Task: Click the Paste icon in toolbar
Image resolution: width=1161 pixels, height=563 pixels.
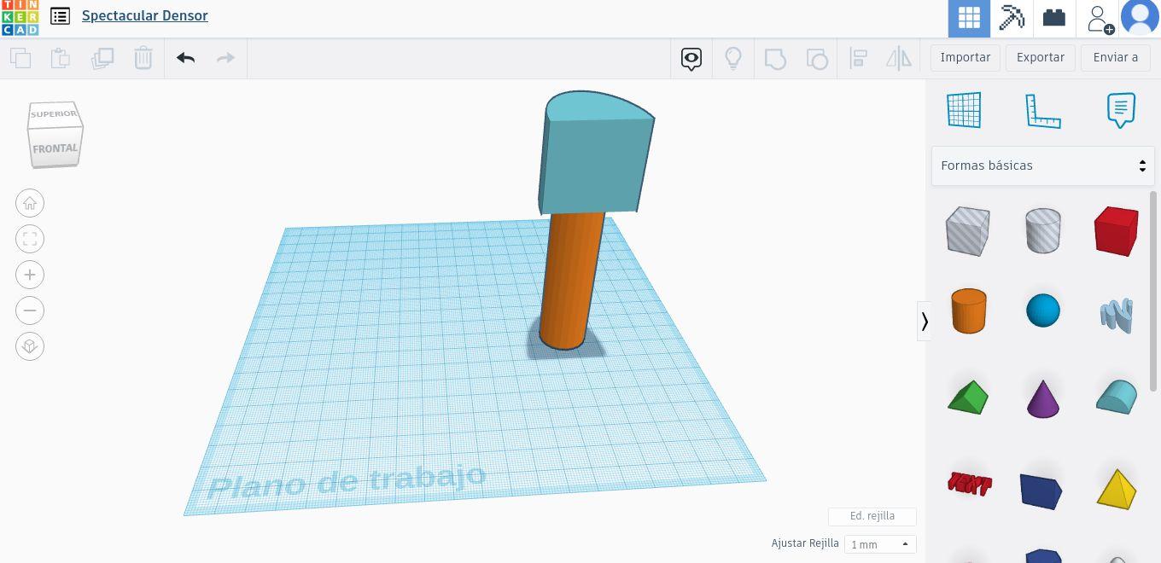Action: [60, 58]
